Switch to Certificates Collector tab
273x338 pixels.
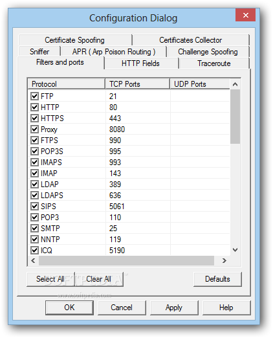point(191,40)
